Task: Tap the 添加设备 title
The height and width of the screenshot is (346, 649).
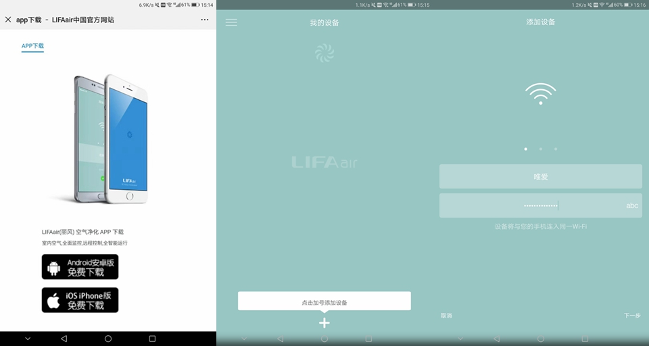Action: [x=541, y=22]
